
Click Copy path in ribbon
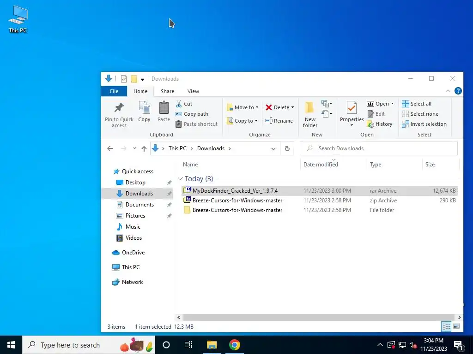(x=192, y=114)
